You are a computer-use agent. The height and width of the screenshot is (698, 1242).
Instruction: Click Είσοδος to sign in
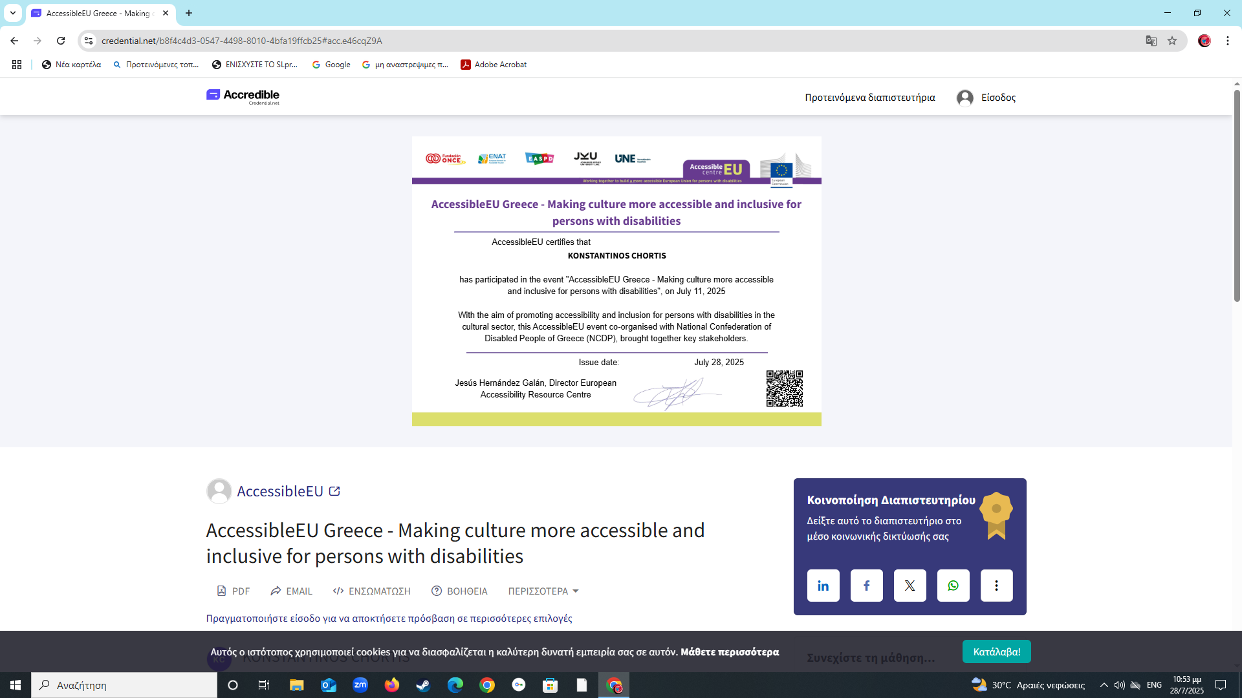coord(998,98)
